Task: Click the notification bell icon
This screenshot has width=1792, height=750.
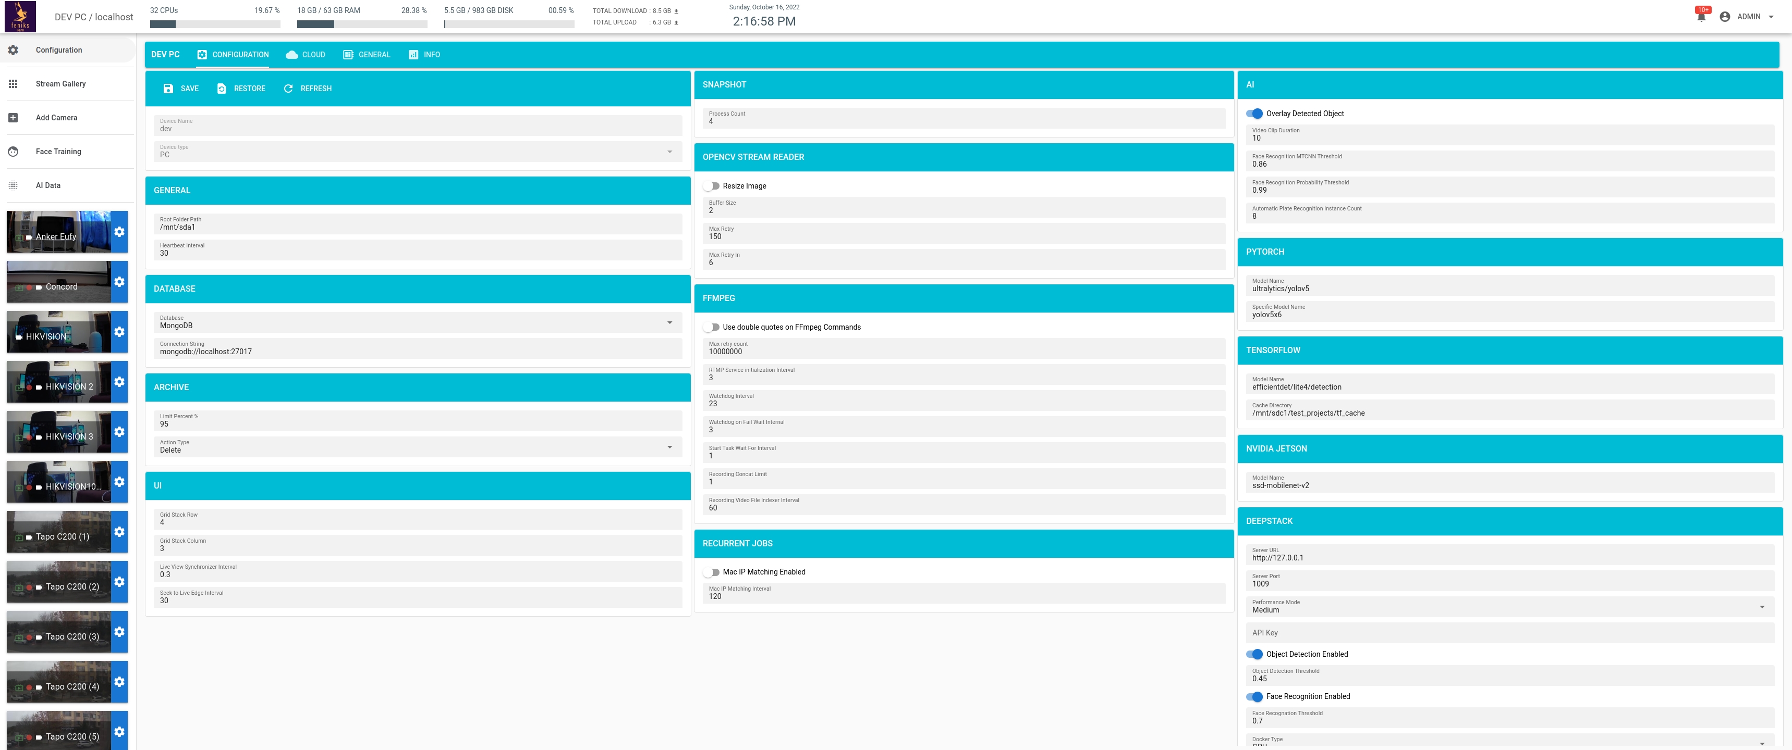Action: pos(1701,17)
